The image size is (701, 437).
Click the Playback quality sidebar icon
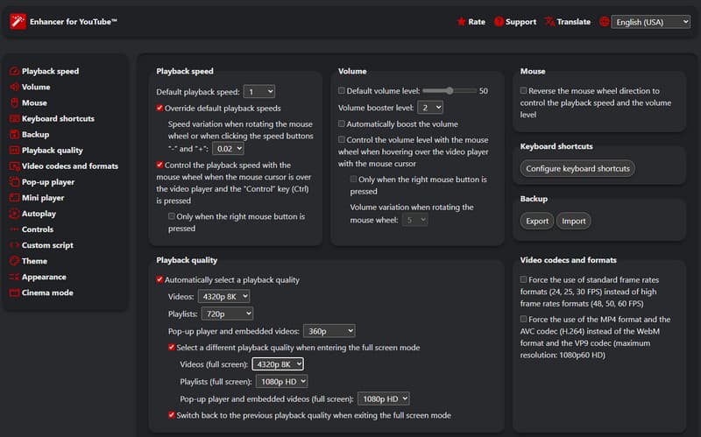[x=14, y=150]
